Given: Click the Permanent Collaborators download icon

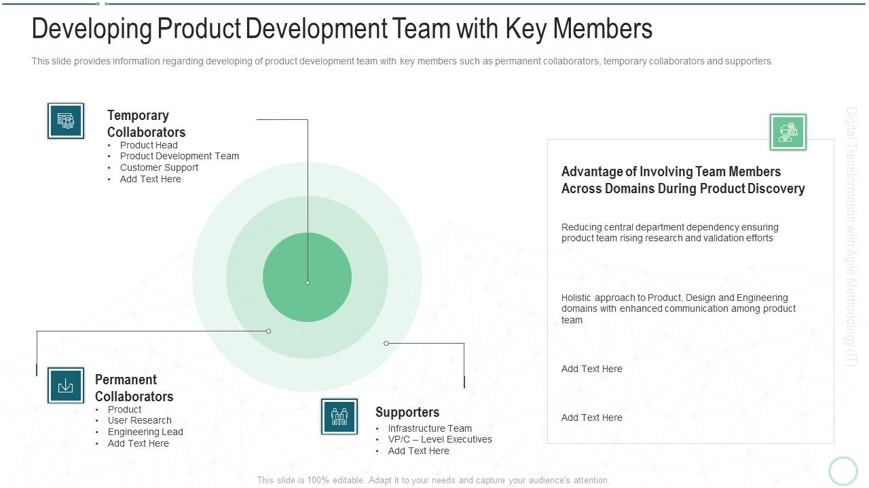Looking at the screenshot, I should click(x=65, y=385).
